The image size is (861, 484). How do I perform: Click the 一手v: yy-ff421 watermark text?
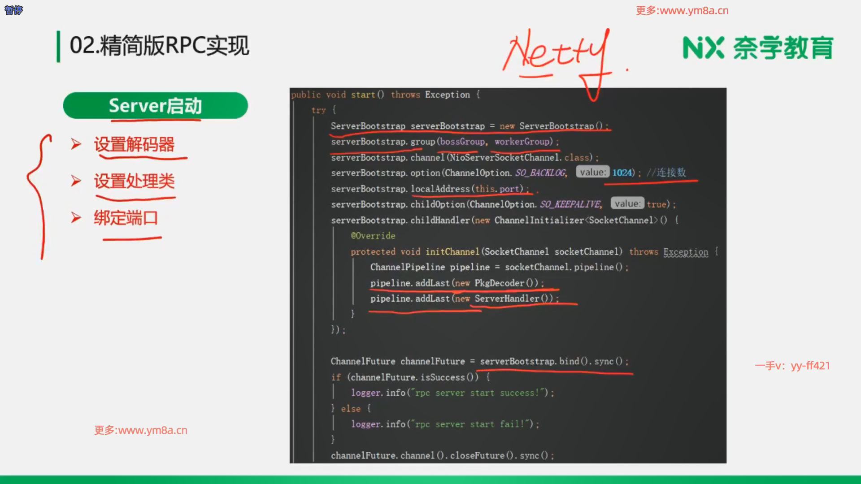point(792,366)
